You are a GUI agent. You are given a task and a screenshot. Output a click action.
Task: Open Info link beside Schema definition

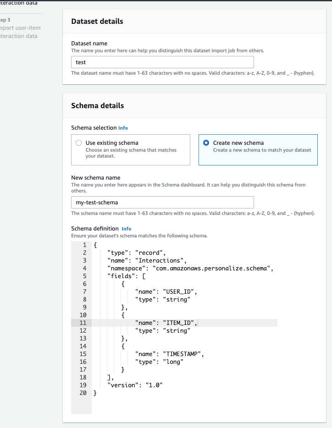coord(126,229)
